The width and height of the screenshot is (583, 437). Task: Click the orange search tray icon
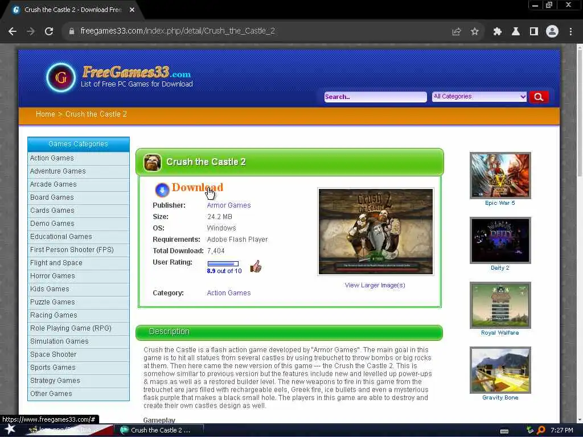pyautogui.click(x=541, y=430)
